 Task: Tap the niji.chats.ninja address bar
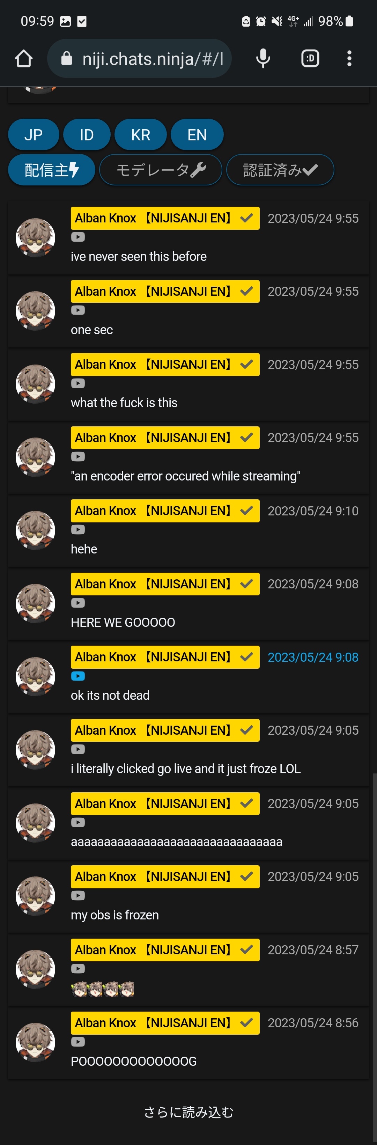(139, 58)
